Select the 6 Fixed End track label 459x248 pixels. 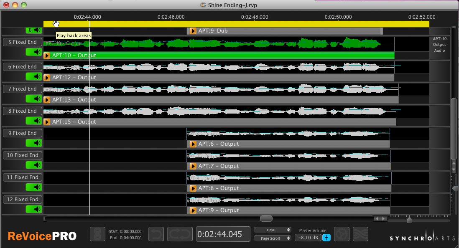point(23,67)
